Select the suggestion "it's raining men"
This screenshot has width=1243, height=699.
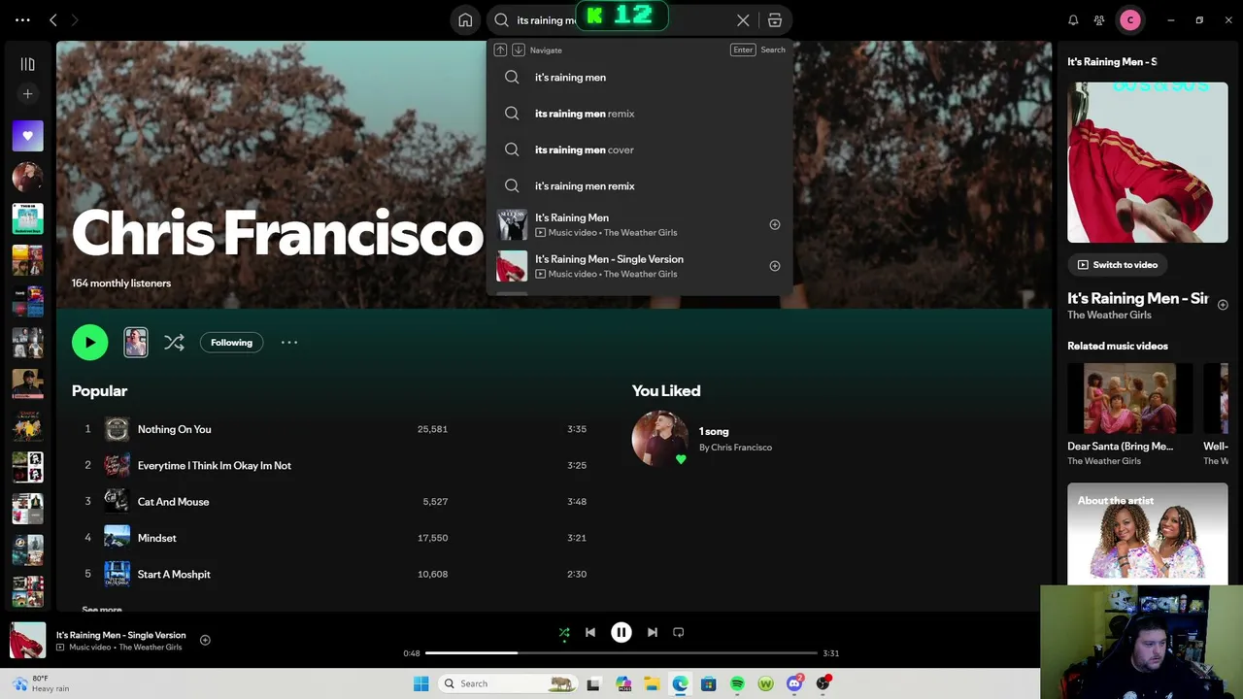640,78
